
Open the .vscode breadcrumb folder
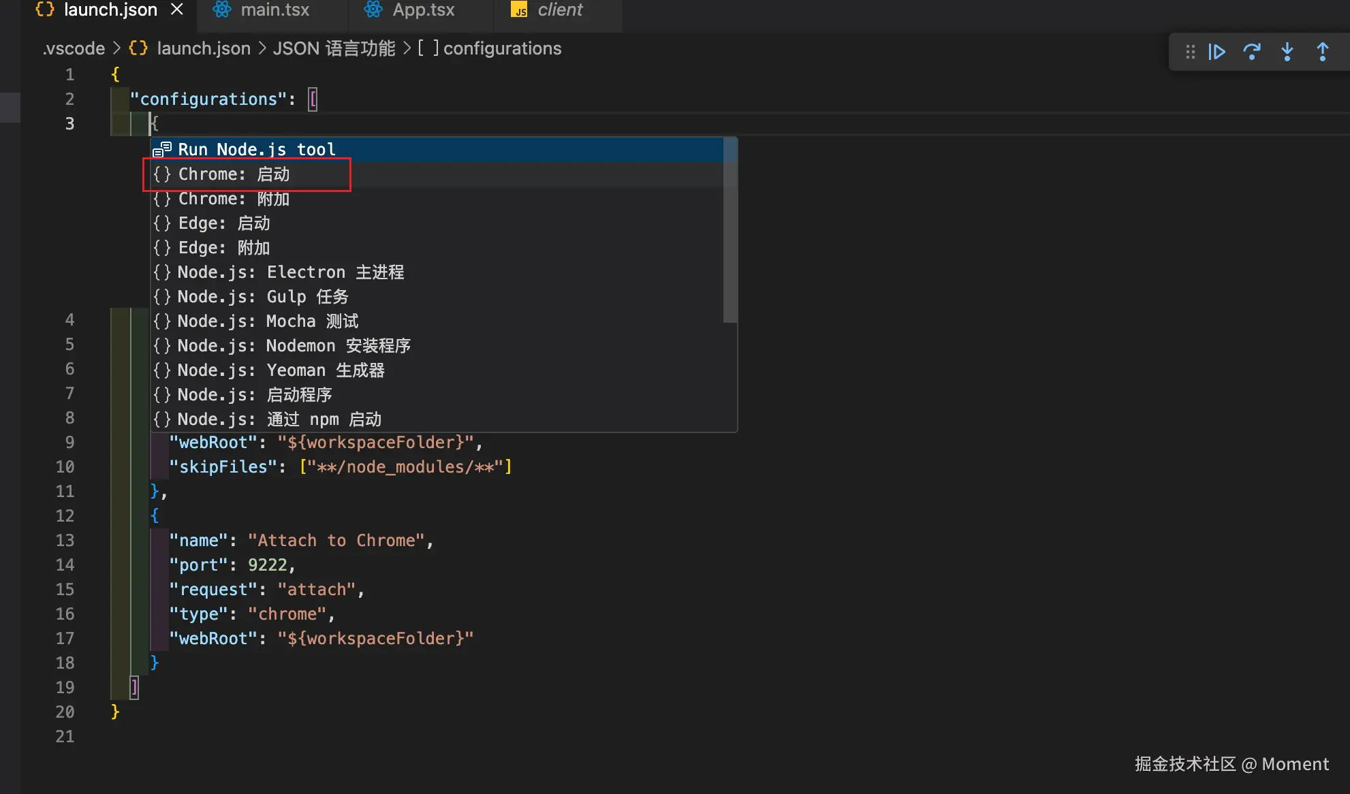click(x=74, y=48)
